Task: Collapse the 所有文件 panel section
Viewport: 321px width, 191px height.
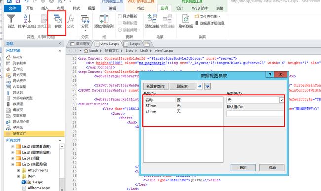Action: [x=60, y=140]
